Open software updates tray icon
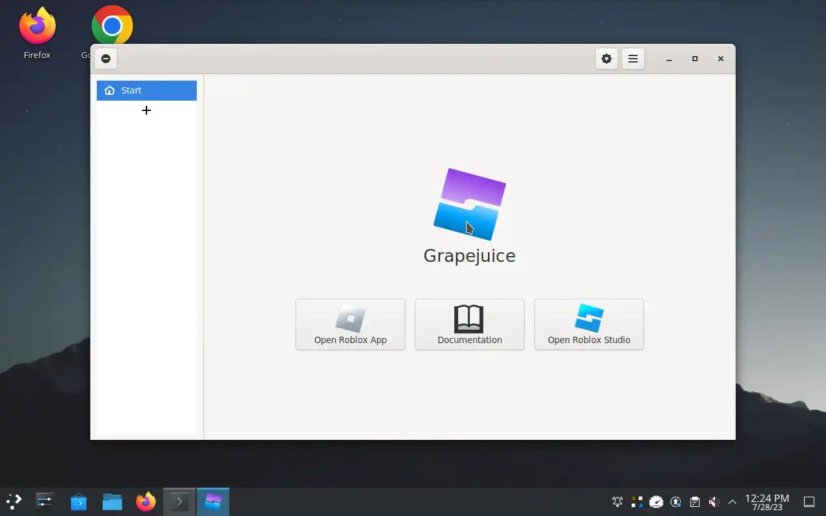The height and width of the screenshot is (516, 826). [x=676, y=502]
